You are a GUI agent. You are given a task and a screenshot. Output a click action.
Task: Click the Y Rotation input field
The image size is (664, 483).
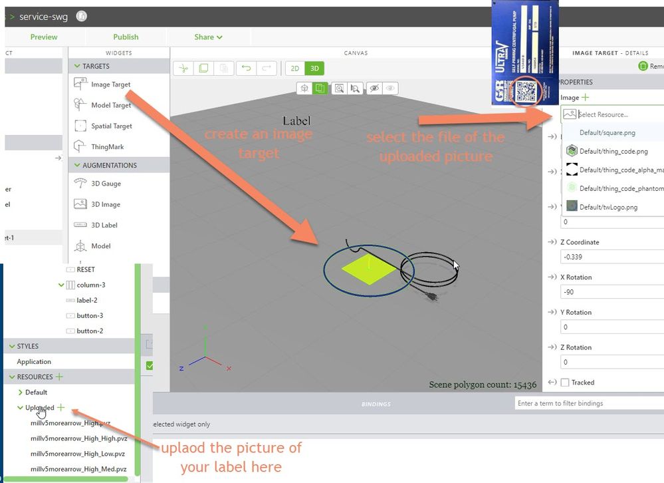[612, 327]
